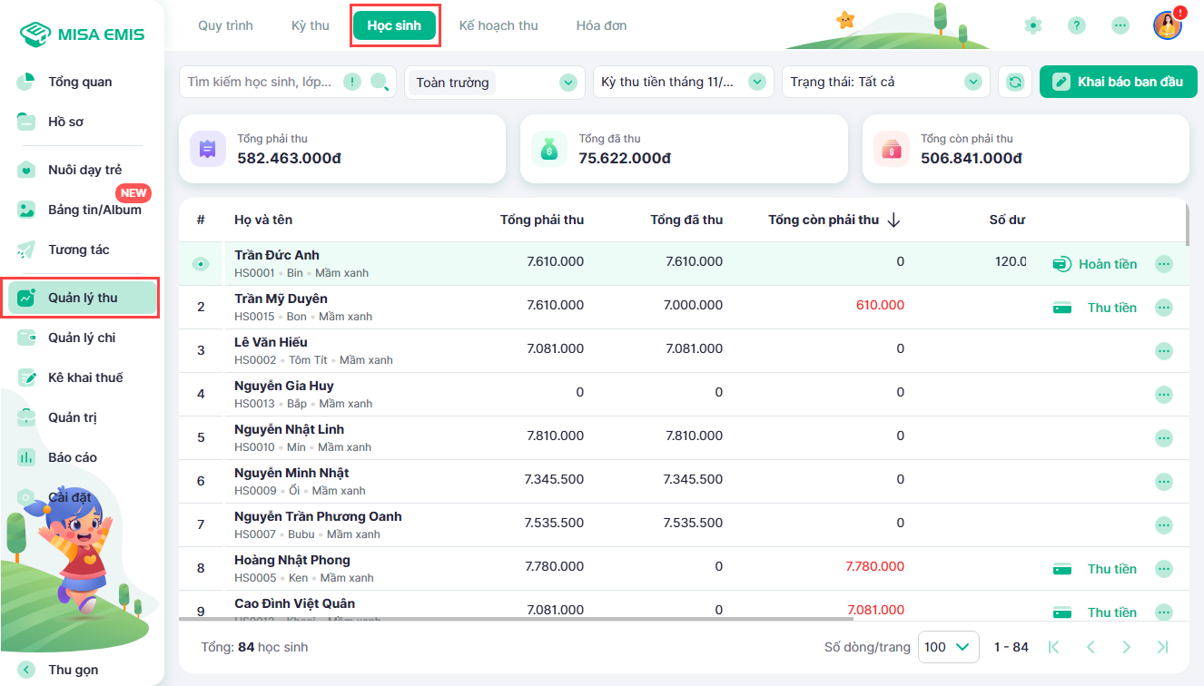The image size is (1204, 686).
Task: Go to the last page arrow
Action: [1161, 647]
